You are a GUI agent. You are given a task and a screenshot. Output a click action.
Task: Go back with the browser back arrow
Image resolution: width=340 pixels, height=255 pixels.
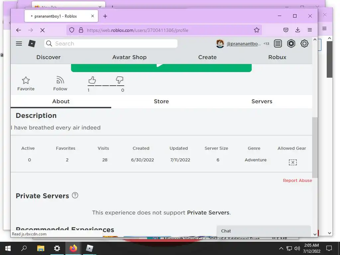coord(19,30)
